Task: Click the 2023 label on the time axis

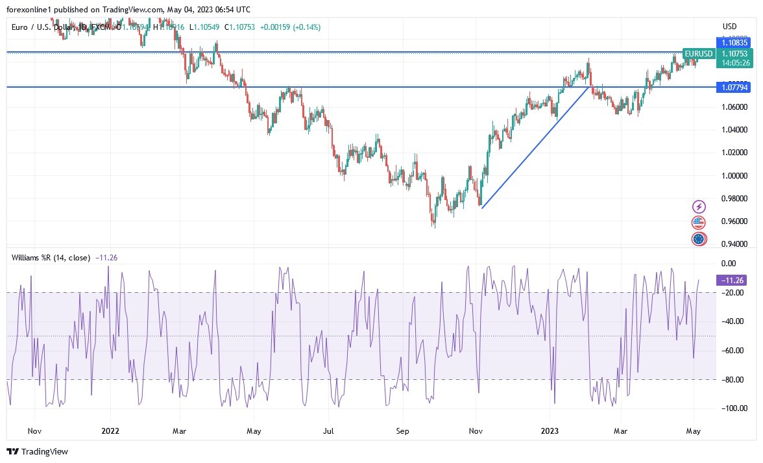Action: [550, 431]
